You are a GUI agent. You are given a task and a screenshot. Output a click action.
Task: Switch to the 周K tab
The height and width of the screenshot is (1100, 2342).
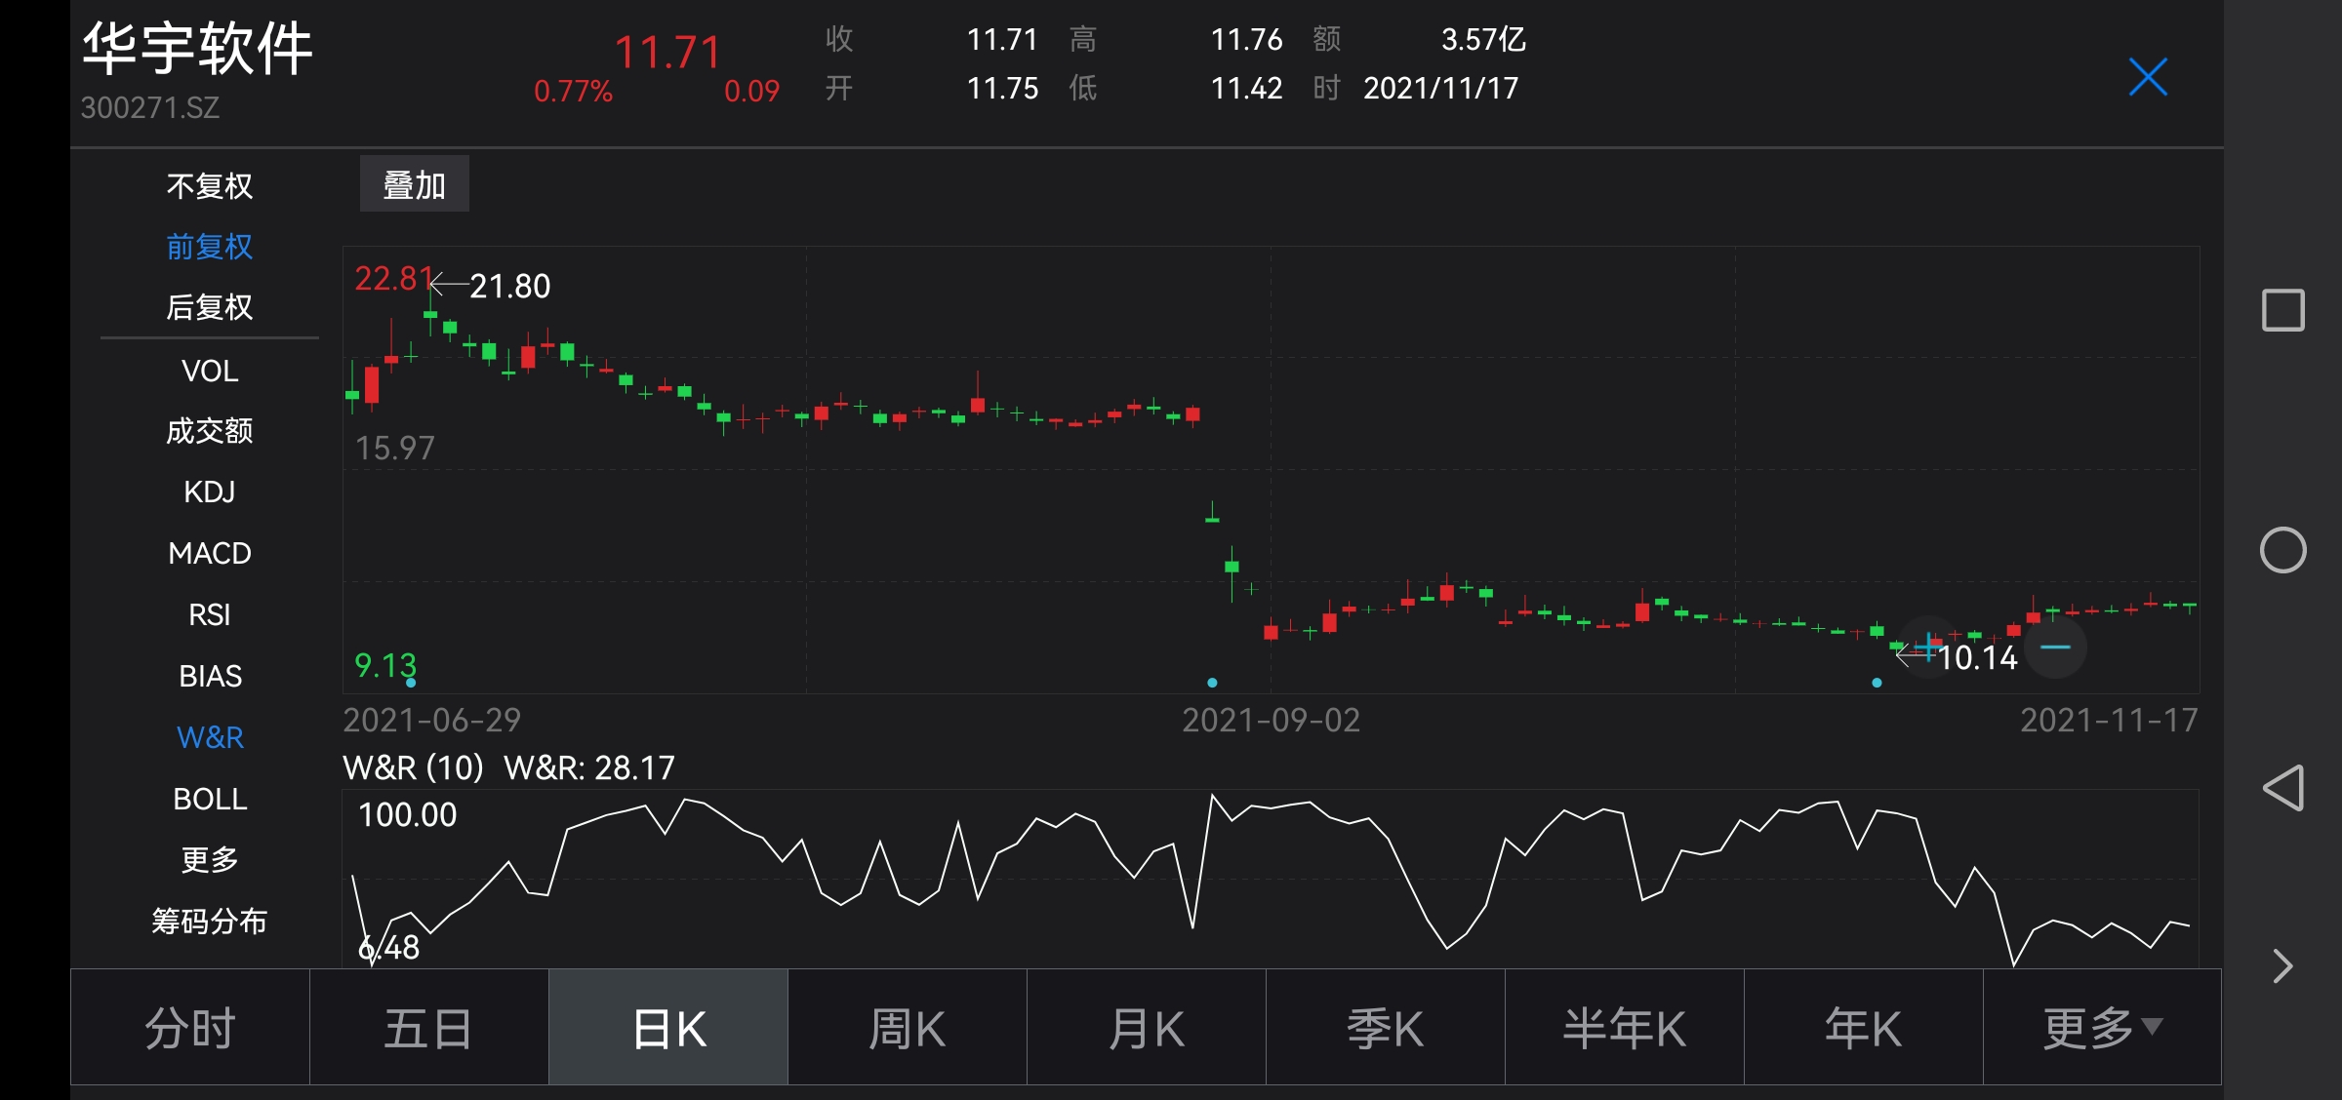(907, 1028)
